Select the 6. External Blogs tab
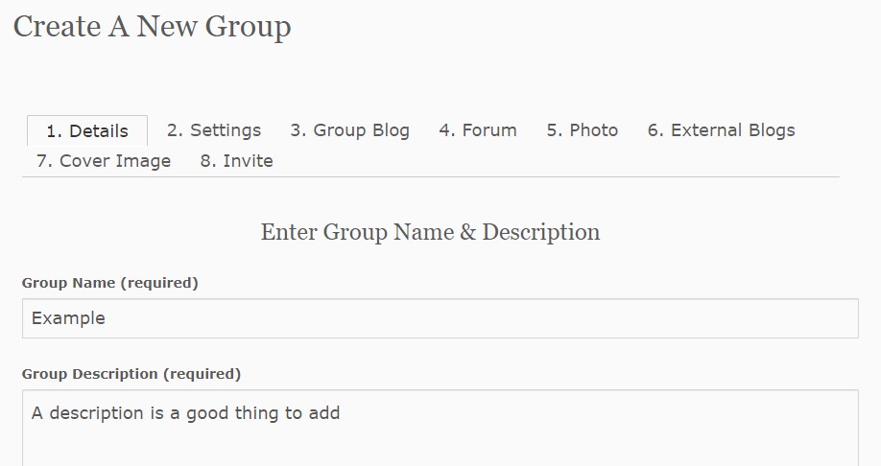The image size is (881, 466). 722,130
